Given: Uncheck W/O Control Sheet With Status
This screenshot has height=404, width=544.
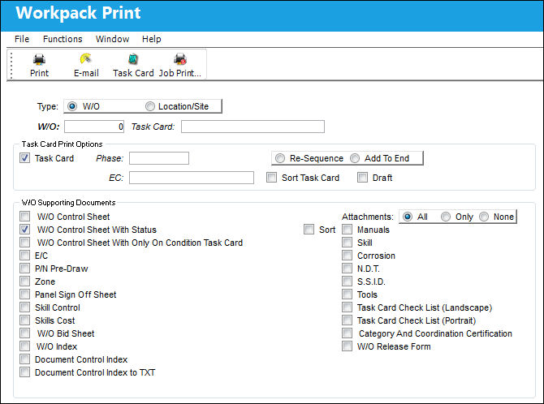Looking at the screenshot, I should [x=24, y=230].
